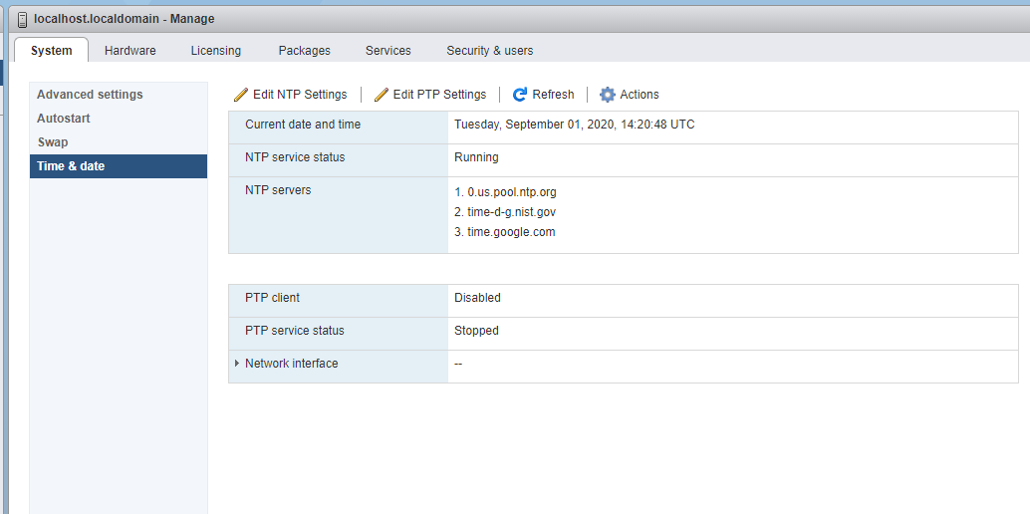1030x514 pixels.
Task: Open the Actions gear menu
Action: 608,95
